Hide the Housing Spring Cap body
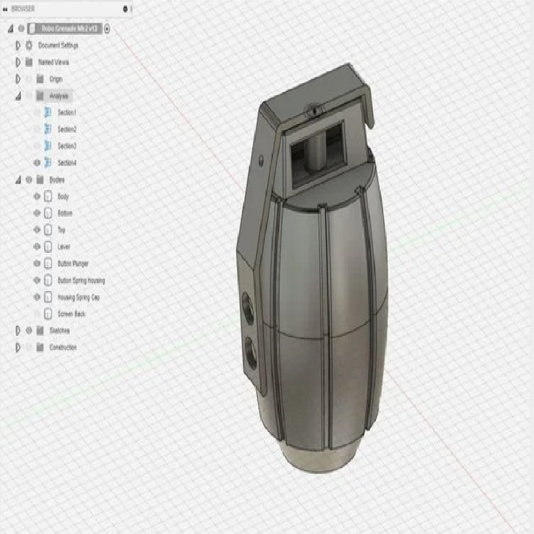 pyautogui.click(x=37, y=297)
